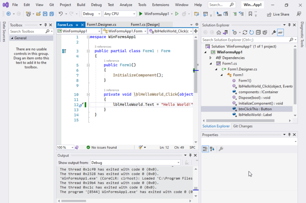306x203 pixels.
Task: Click the Property Pages wrench in Properties
Action: 221,149
